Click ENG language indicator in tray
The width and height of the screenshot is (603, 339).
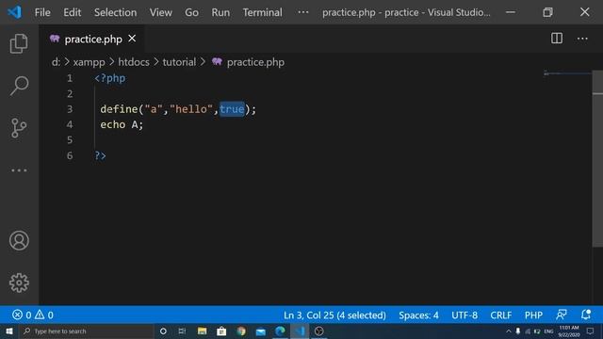(x=548, y=331)
